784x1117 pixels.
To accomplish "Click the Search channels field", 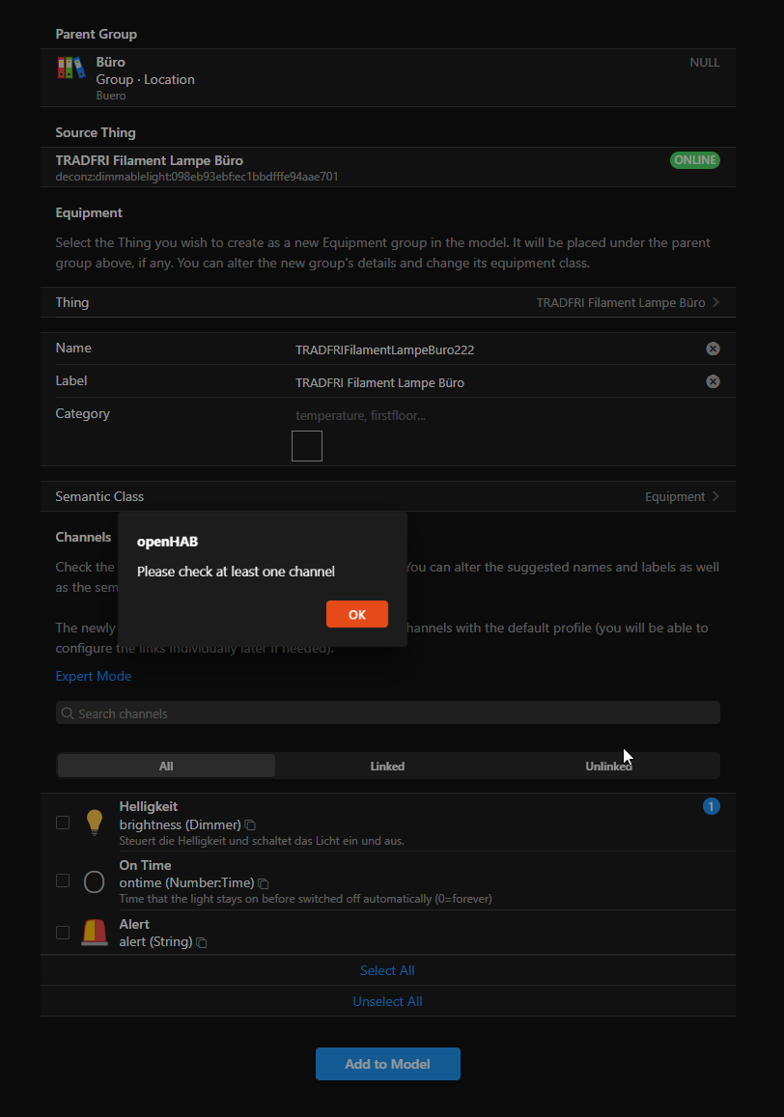I will (387, 713).
